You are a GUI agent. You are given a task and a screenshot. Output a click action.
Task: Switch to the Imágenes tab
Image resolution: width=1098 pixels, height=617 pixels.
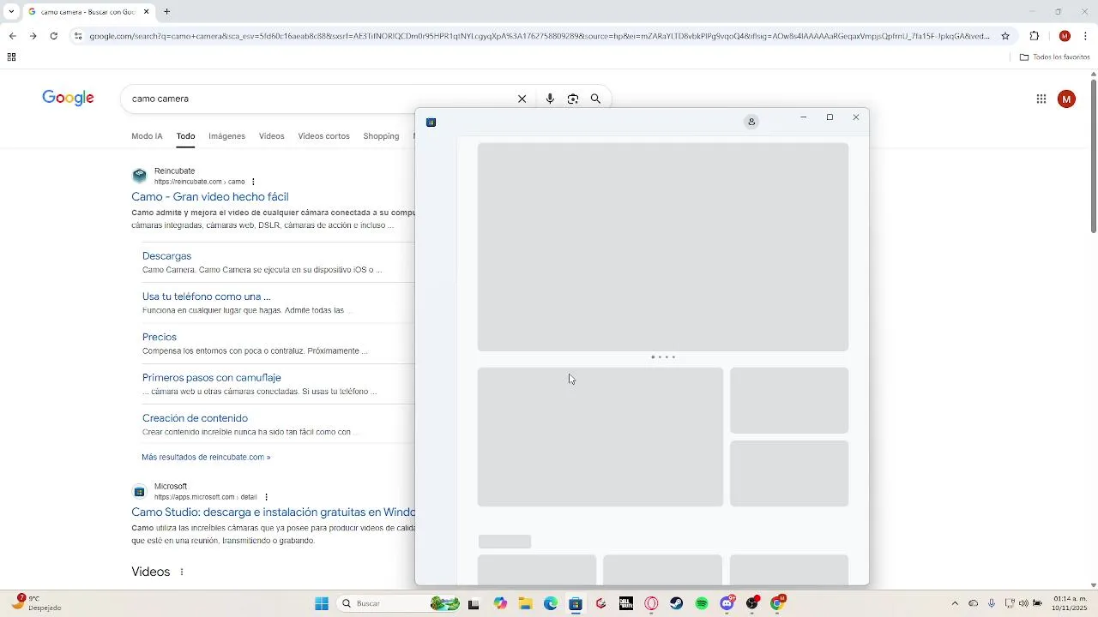[x=226, y=136]
